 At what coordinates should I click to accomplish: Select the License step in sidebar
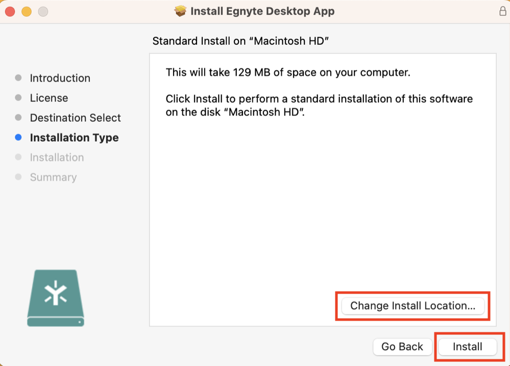49,98
